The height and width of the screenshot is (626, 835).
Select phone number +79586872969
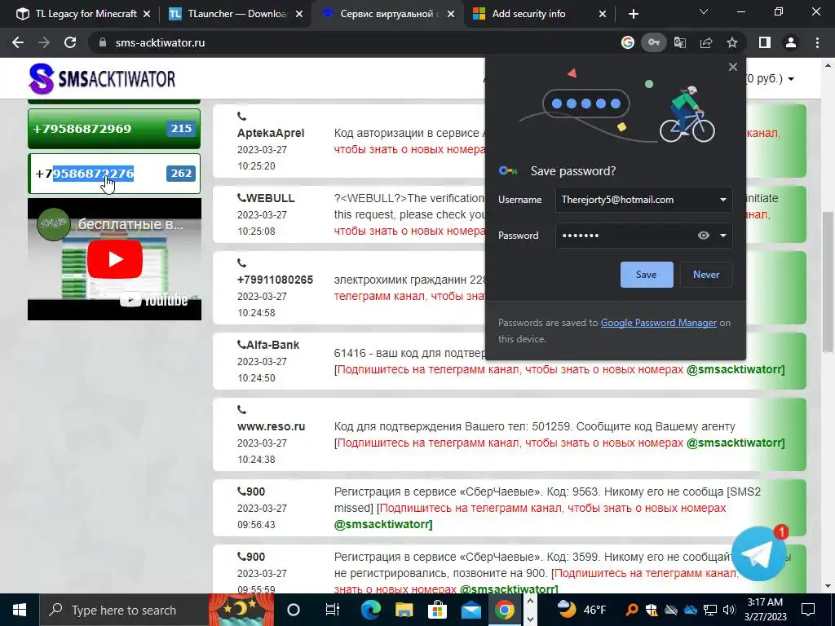coord(114,129)
